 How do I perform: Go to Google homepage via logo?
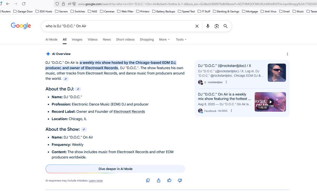[x=21, y=26]
